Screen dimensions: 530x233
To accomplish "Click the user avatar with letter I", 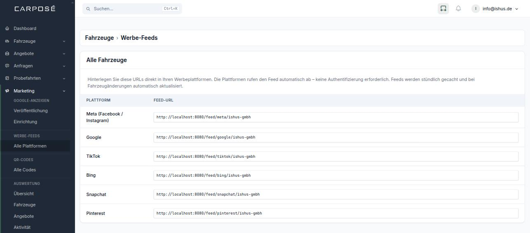I will [x=476, y=9].
